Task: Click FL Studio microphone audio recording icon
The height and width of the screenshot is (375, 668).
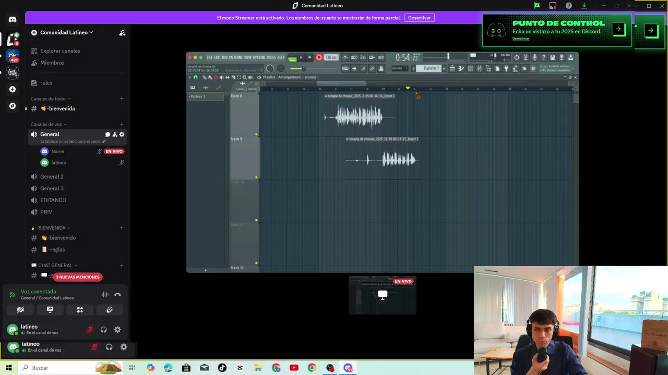Action: [534, 57]
